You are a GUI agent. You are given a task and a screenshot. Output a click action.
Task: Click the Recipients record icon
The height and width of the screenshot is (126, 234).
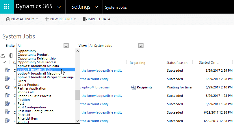click(133, 88)
